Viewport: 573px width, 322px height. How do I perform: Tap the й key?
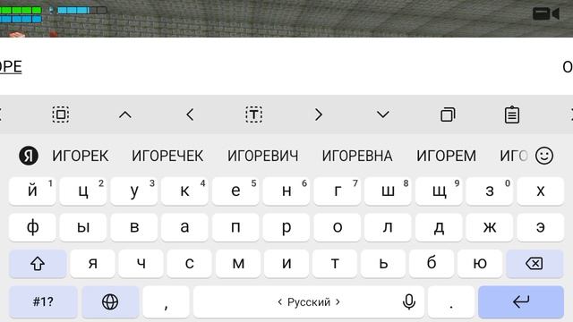pos(32,191)
